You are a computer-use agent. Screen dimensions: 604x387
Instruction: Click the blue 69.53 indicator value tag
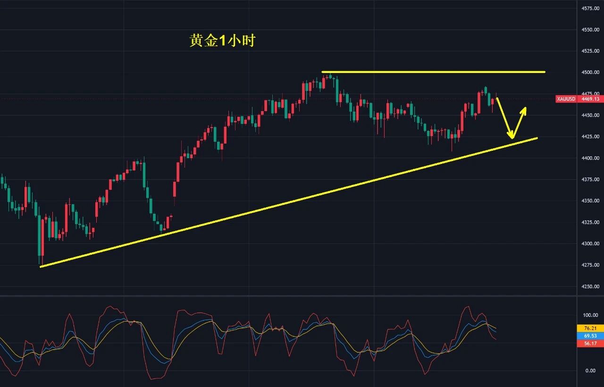(x=589, y=336)
